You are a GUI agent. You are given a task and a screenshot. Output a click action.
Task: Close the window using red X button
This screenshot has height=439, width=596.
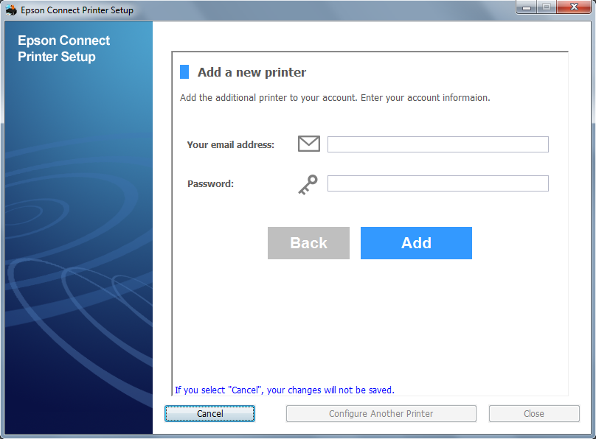coord(574,7)
